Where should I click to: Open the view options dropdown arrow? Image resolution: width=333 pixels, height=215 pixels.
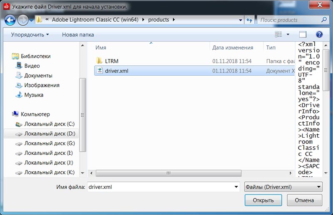click(x=288, y=35)
